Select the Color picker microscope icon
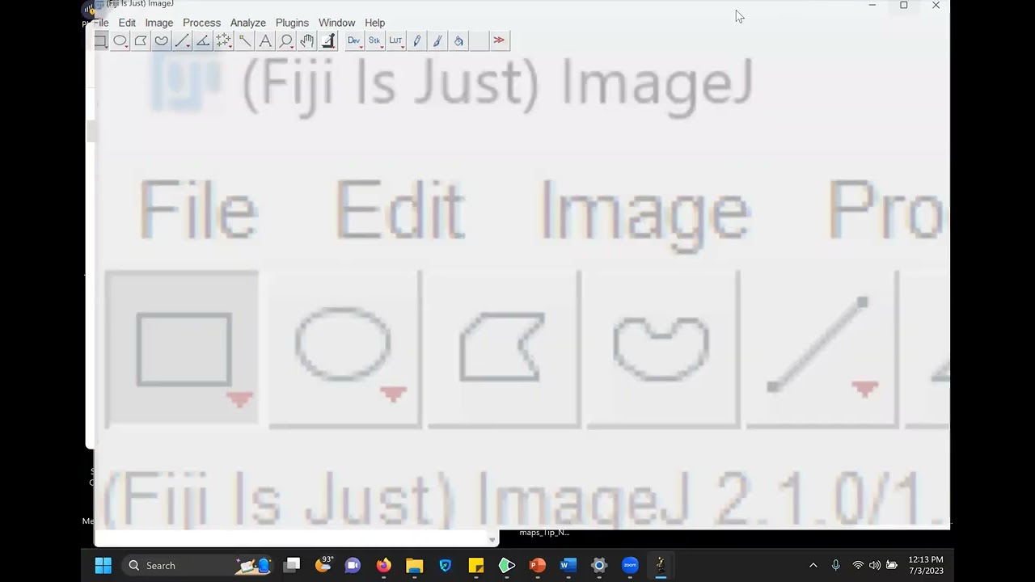Screen dimensions: 1035x582 pyautogui.click(x=327, y=40)
